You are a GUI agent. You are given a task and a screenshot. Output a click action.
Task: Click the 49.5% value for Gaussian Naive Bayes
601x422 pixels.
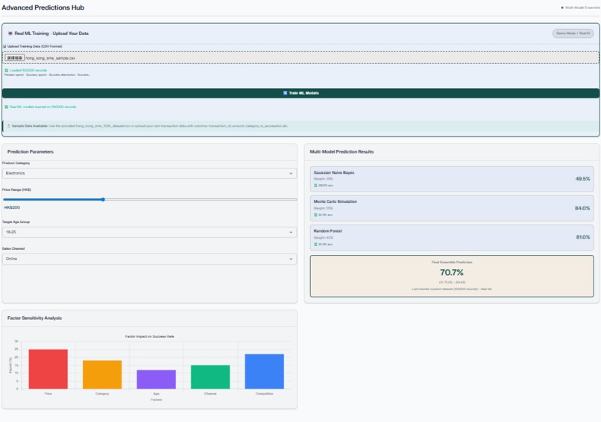click(582, 179)
